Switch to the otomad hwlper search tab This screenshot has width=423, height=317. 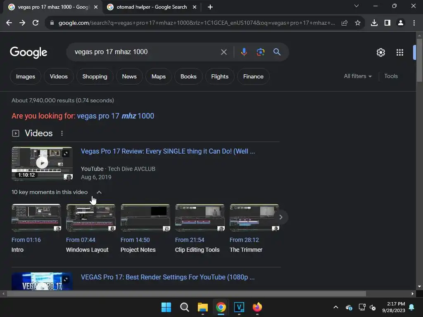pyautogui.click(x=151, y=7)
